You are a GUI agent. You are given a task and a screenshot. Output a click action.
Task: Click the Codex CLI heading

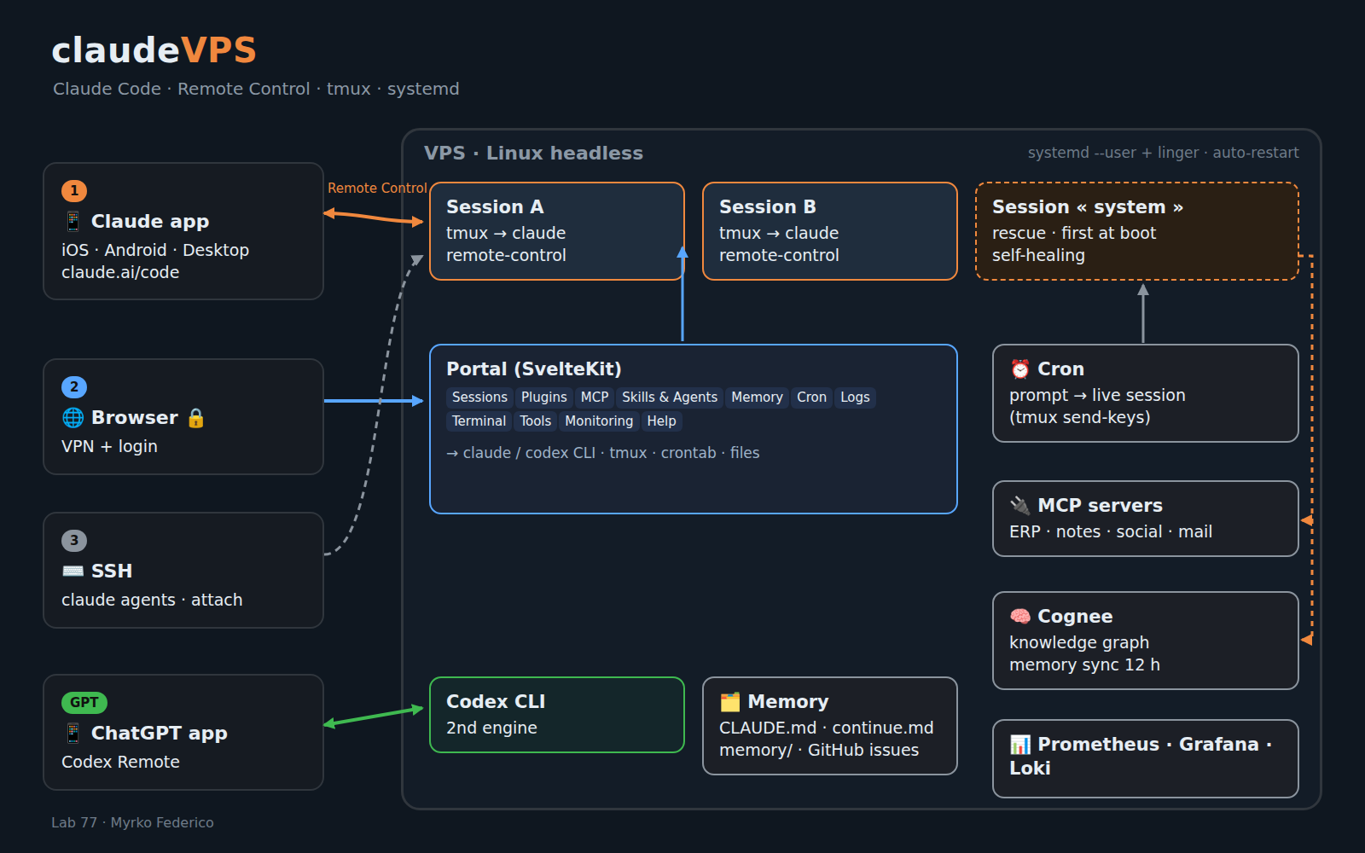(x=496, y=702)
